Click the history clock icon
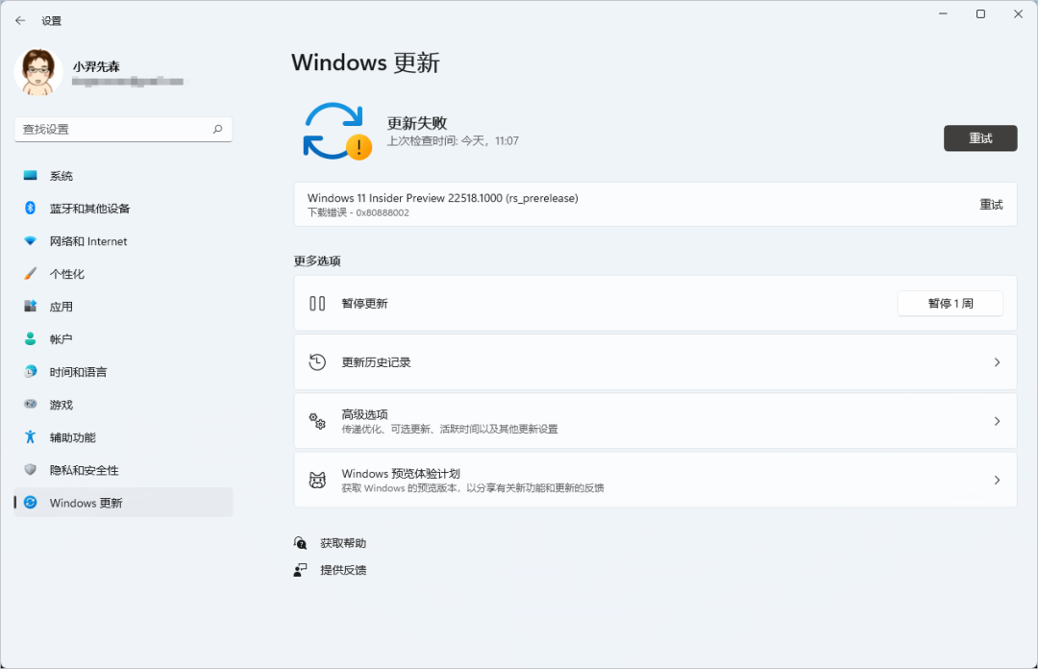The height and width of the screenshot is (669, 1038). click(317, 362)
